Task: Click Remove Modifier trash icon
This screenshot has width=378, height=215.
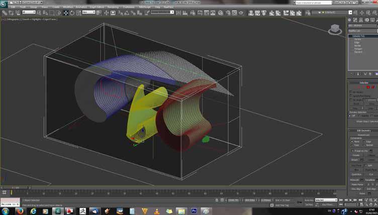Action: click(370, 74)
